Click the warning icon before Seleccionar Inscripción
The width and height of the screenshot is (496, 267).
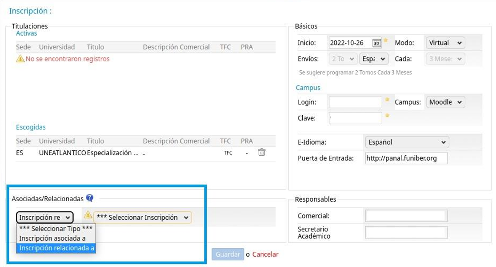pyautogui.click(x=88, y=215)
